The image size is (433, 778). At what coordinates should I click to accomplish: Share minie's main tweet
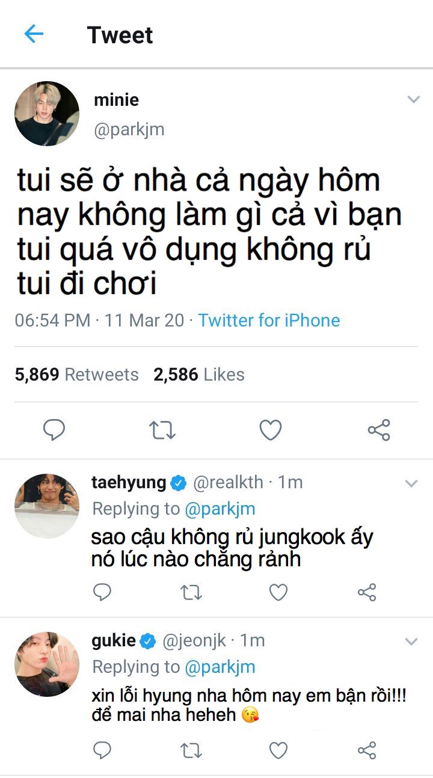[x=379, y=430]
